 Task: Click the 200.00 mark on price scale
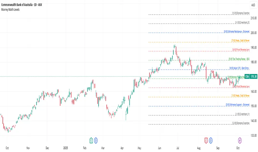coord(254,33)
